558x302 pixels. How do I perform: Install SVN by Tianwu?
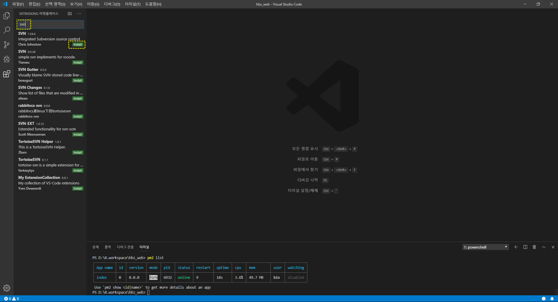click(78, 63)
